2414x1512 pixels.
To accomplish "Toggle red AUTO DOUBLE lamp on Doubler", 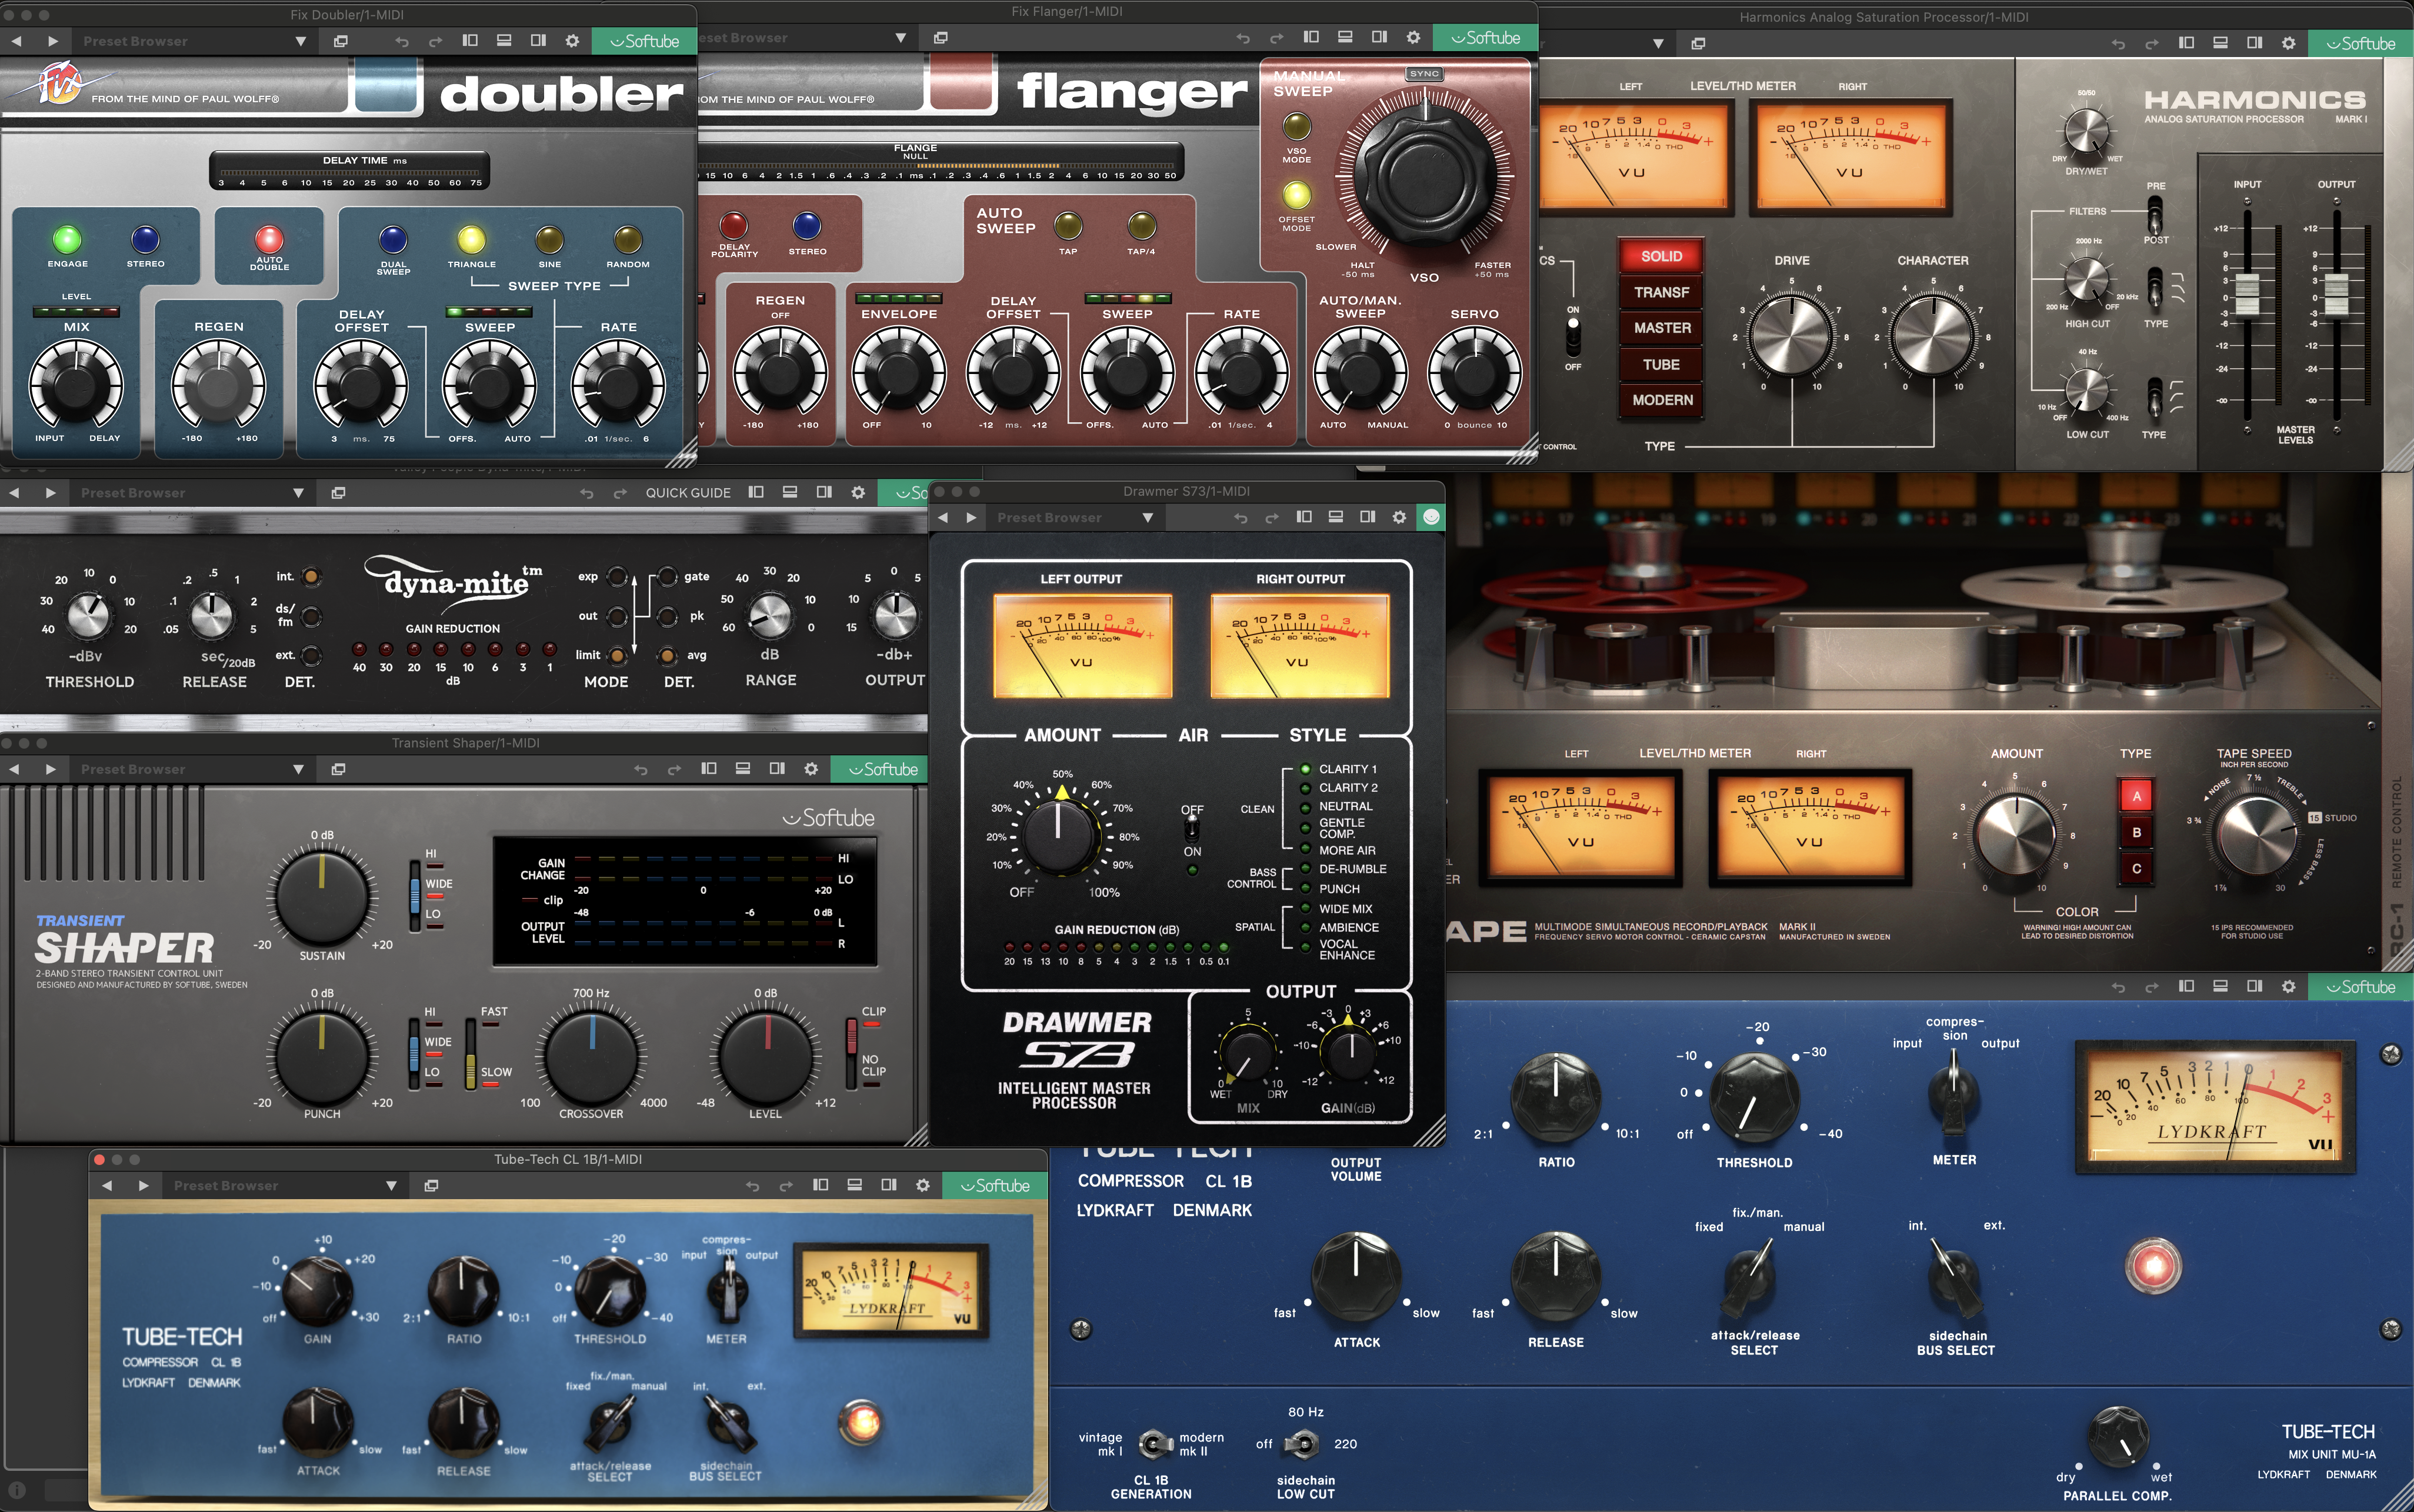I will point(269,240).
